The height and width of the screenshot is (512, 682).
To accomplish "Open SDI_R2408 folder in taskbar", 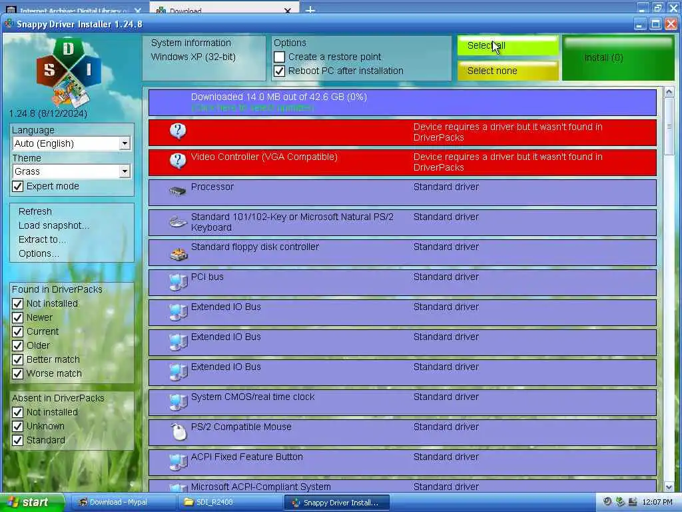I will (x=230, y=502).
